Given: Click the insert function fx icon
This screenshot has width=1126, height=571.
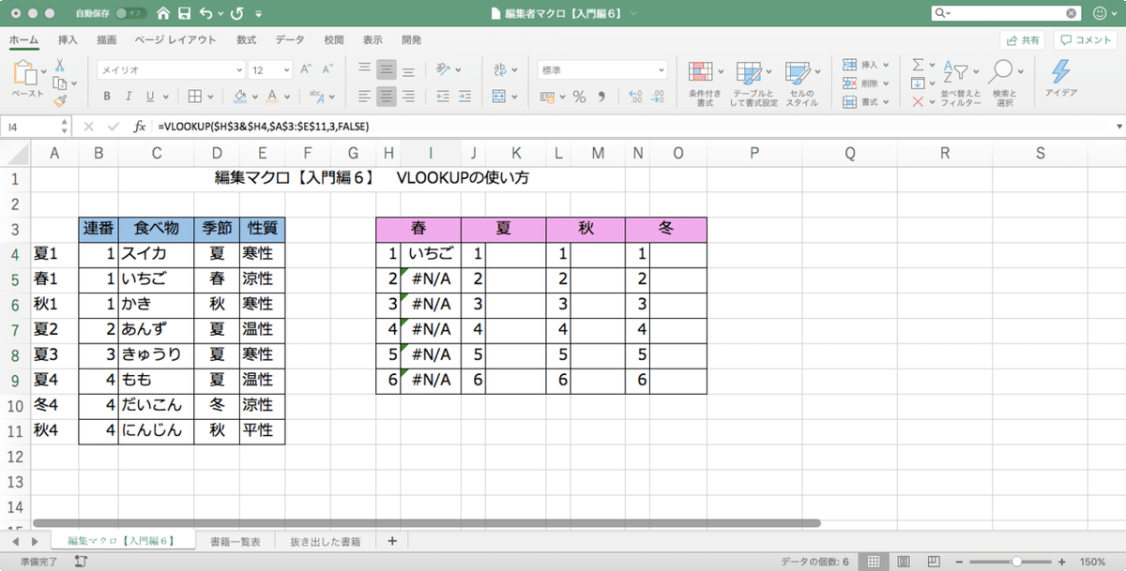Looking at the screenshot, I should [139, 126].
